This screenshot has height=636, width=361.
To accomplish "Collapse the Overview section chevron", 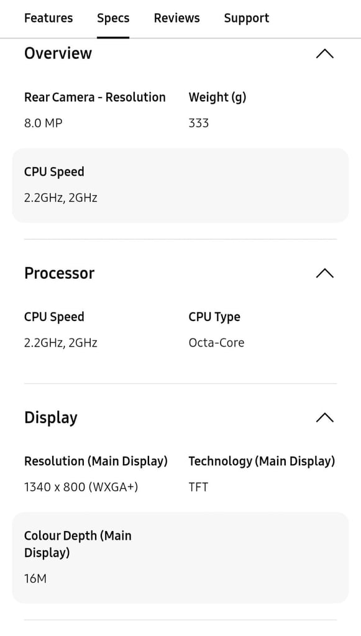I will coord(324,54).
